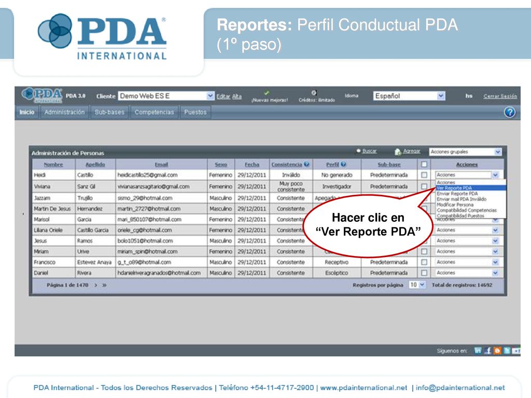Screen dimensions: 531x398
Task: Select Enviar Reporte PDA option
Action: (x=471, y=194)
